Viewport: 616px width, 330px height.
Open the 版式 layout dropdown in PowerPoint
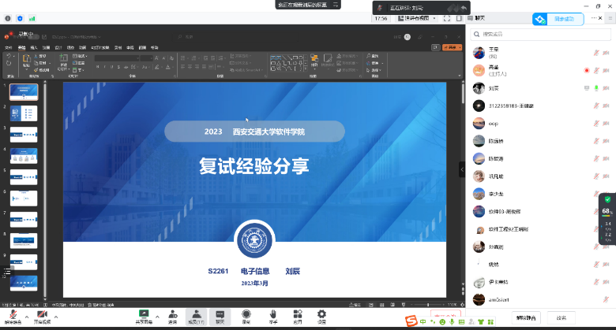click(x=80, y=56)
